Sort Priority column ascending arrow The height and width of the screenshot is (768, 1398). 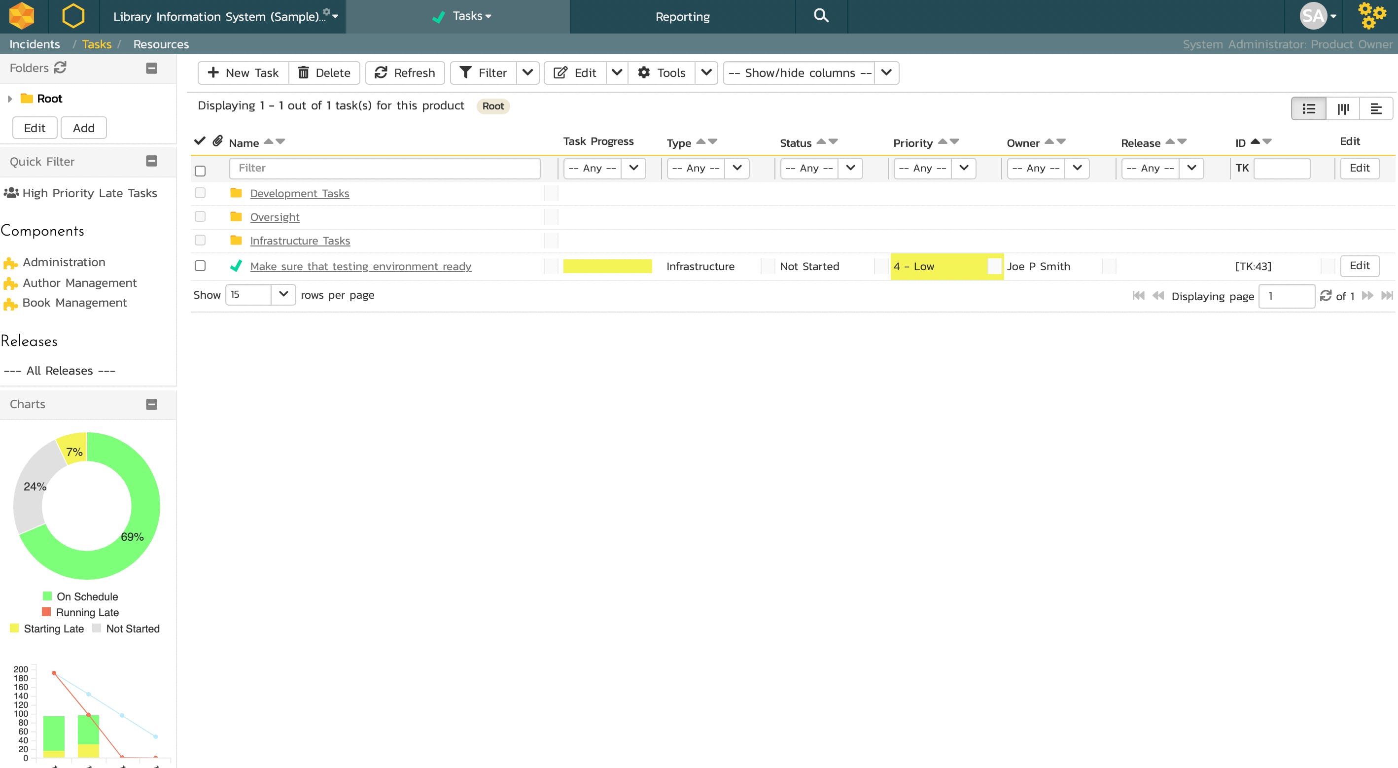pos(943,141)
